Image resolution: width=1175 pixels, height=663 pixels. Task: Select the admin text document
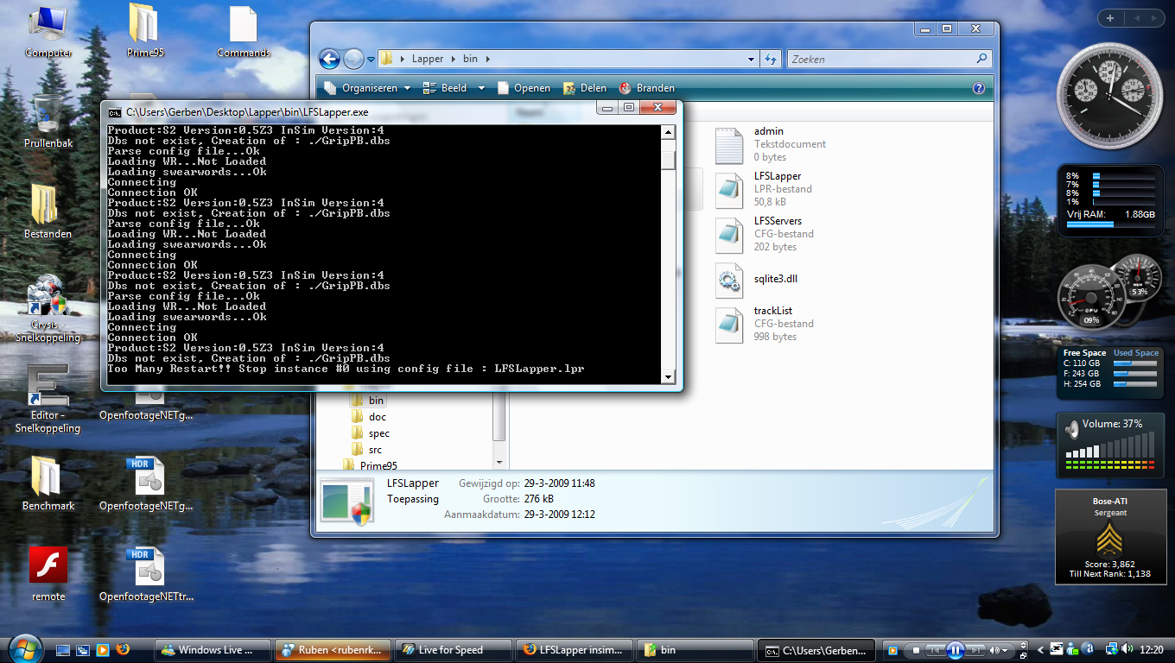tap(771, 144)
